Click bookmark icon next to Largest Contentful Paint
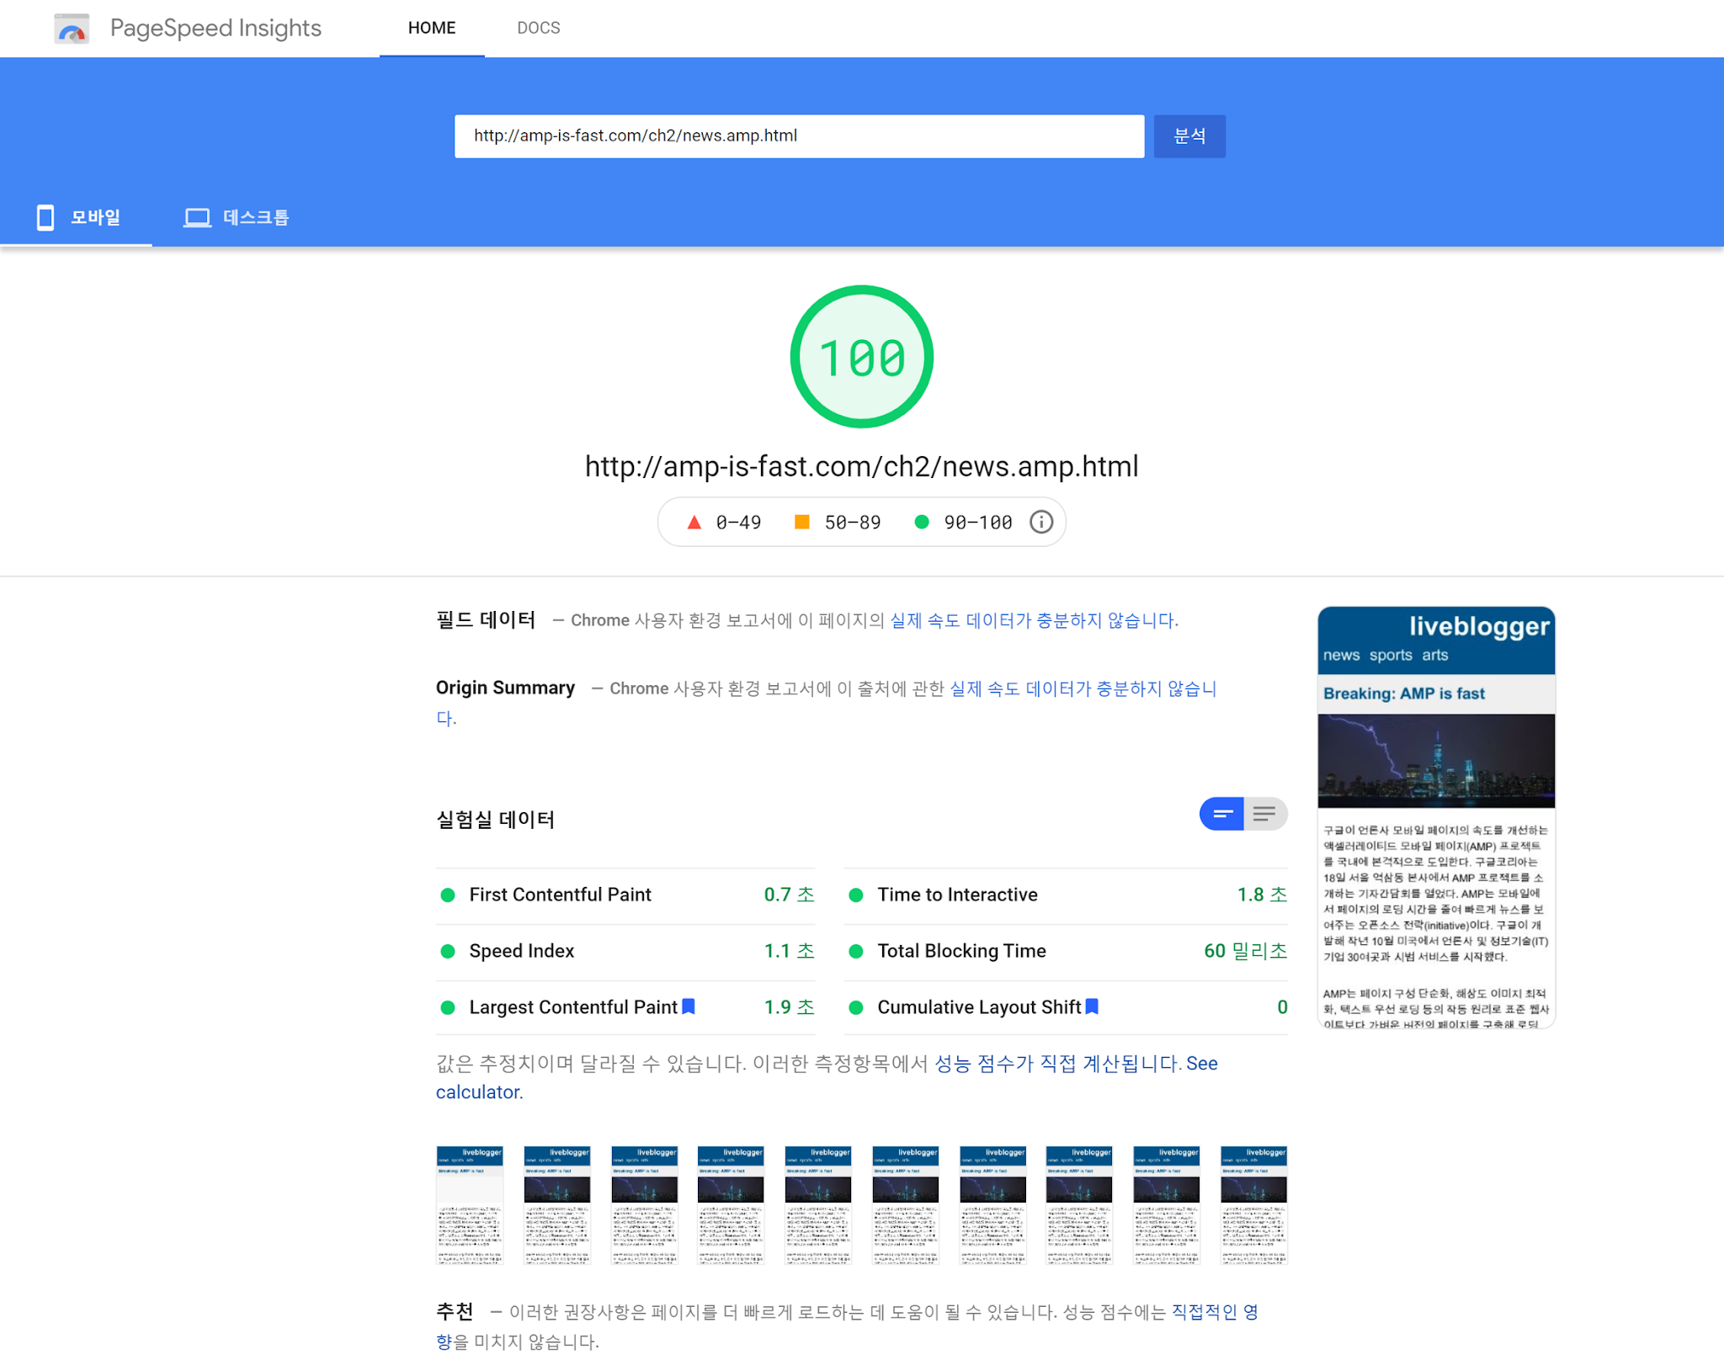This screenshot has height=1365, width=1724. (689, 1006)
